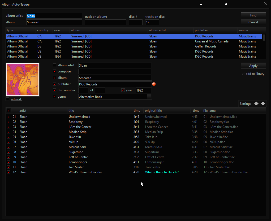271x221 pixels.
Task: Move tracks down with the down arrow
Action: pos(263,103)
